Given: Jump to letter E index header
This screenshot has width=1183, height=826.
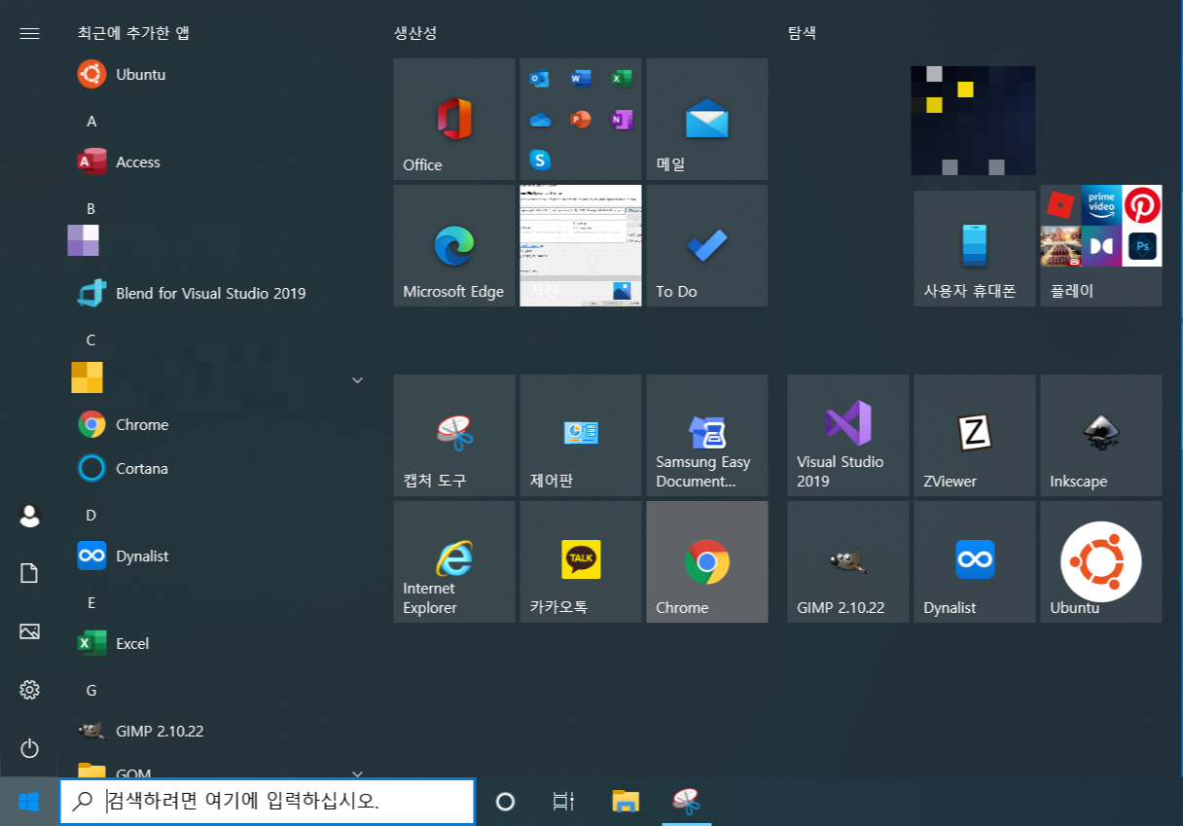Looking at the screenshot, I should tap(91, 603).
